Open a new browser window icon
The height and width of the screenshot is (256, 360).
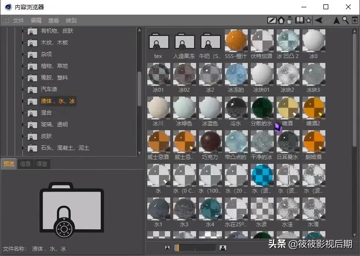[x=355, y=20]
